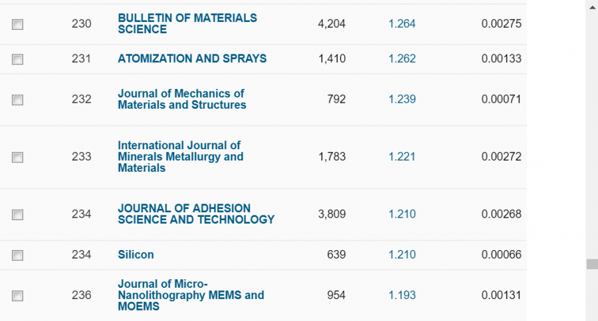Tick the checkbox beside the Silicon journal
Viewport: 598px width, 321px height.
(x=17, y=255)
